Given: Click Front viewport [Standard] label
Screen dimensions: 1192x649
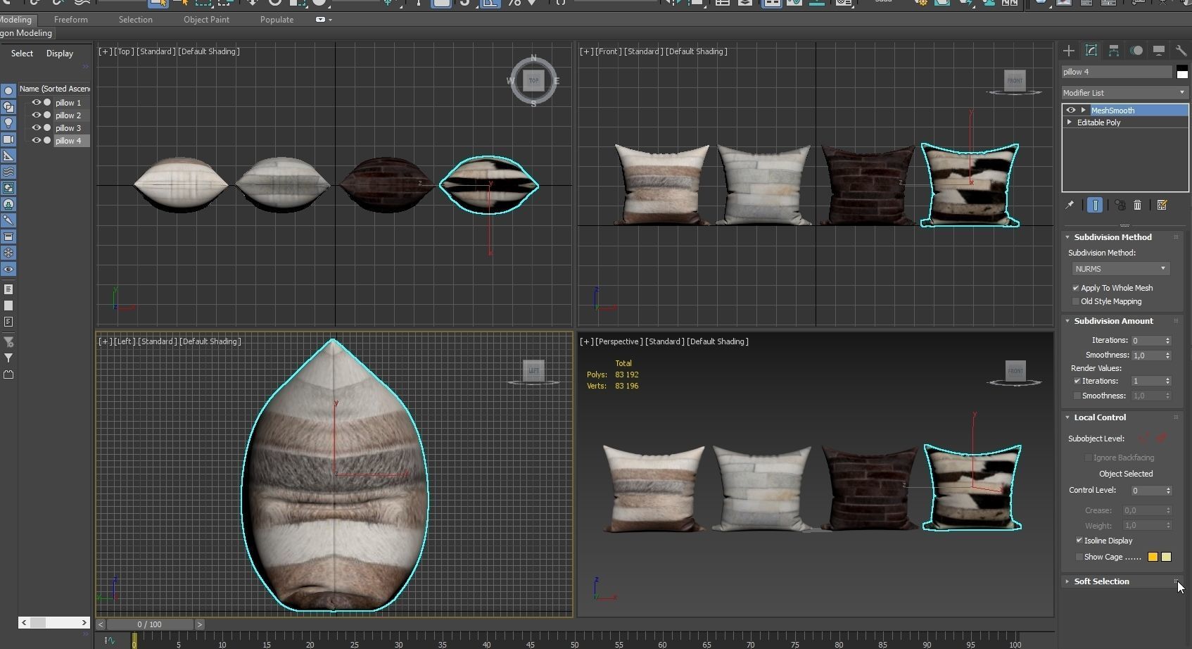Looking at the screenshot, I should tap(644, 51).
